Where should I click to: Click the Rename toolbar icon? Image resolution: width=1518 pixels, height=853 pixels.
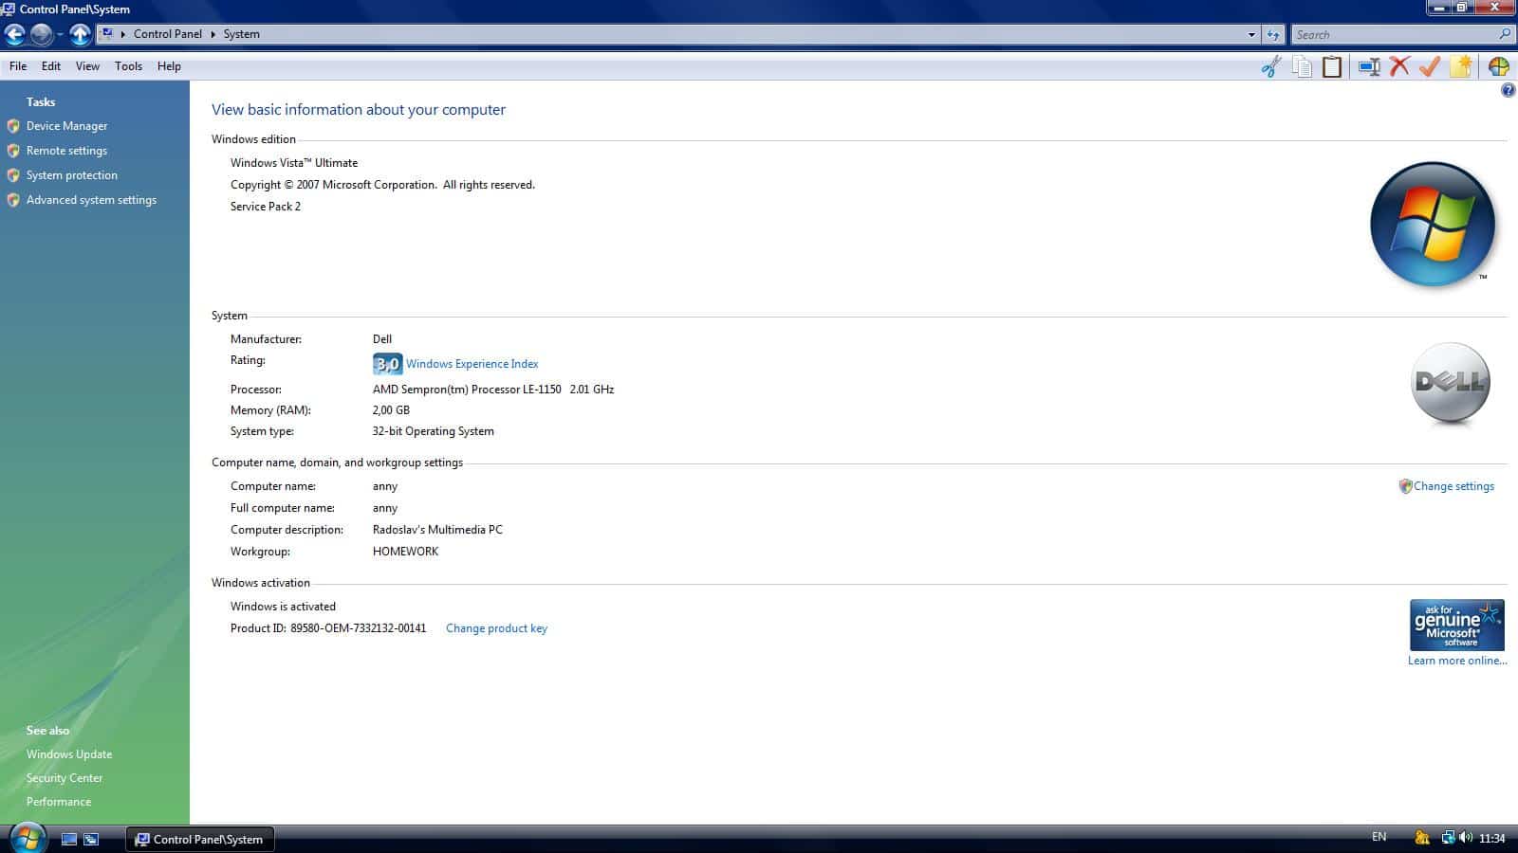tap(1368, 66)
